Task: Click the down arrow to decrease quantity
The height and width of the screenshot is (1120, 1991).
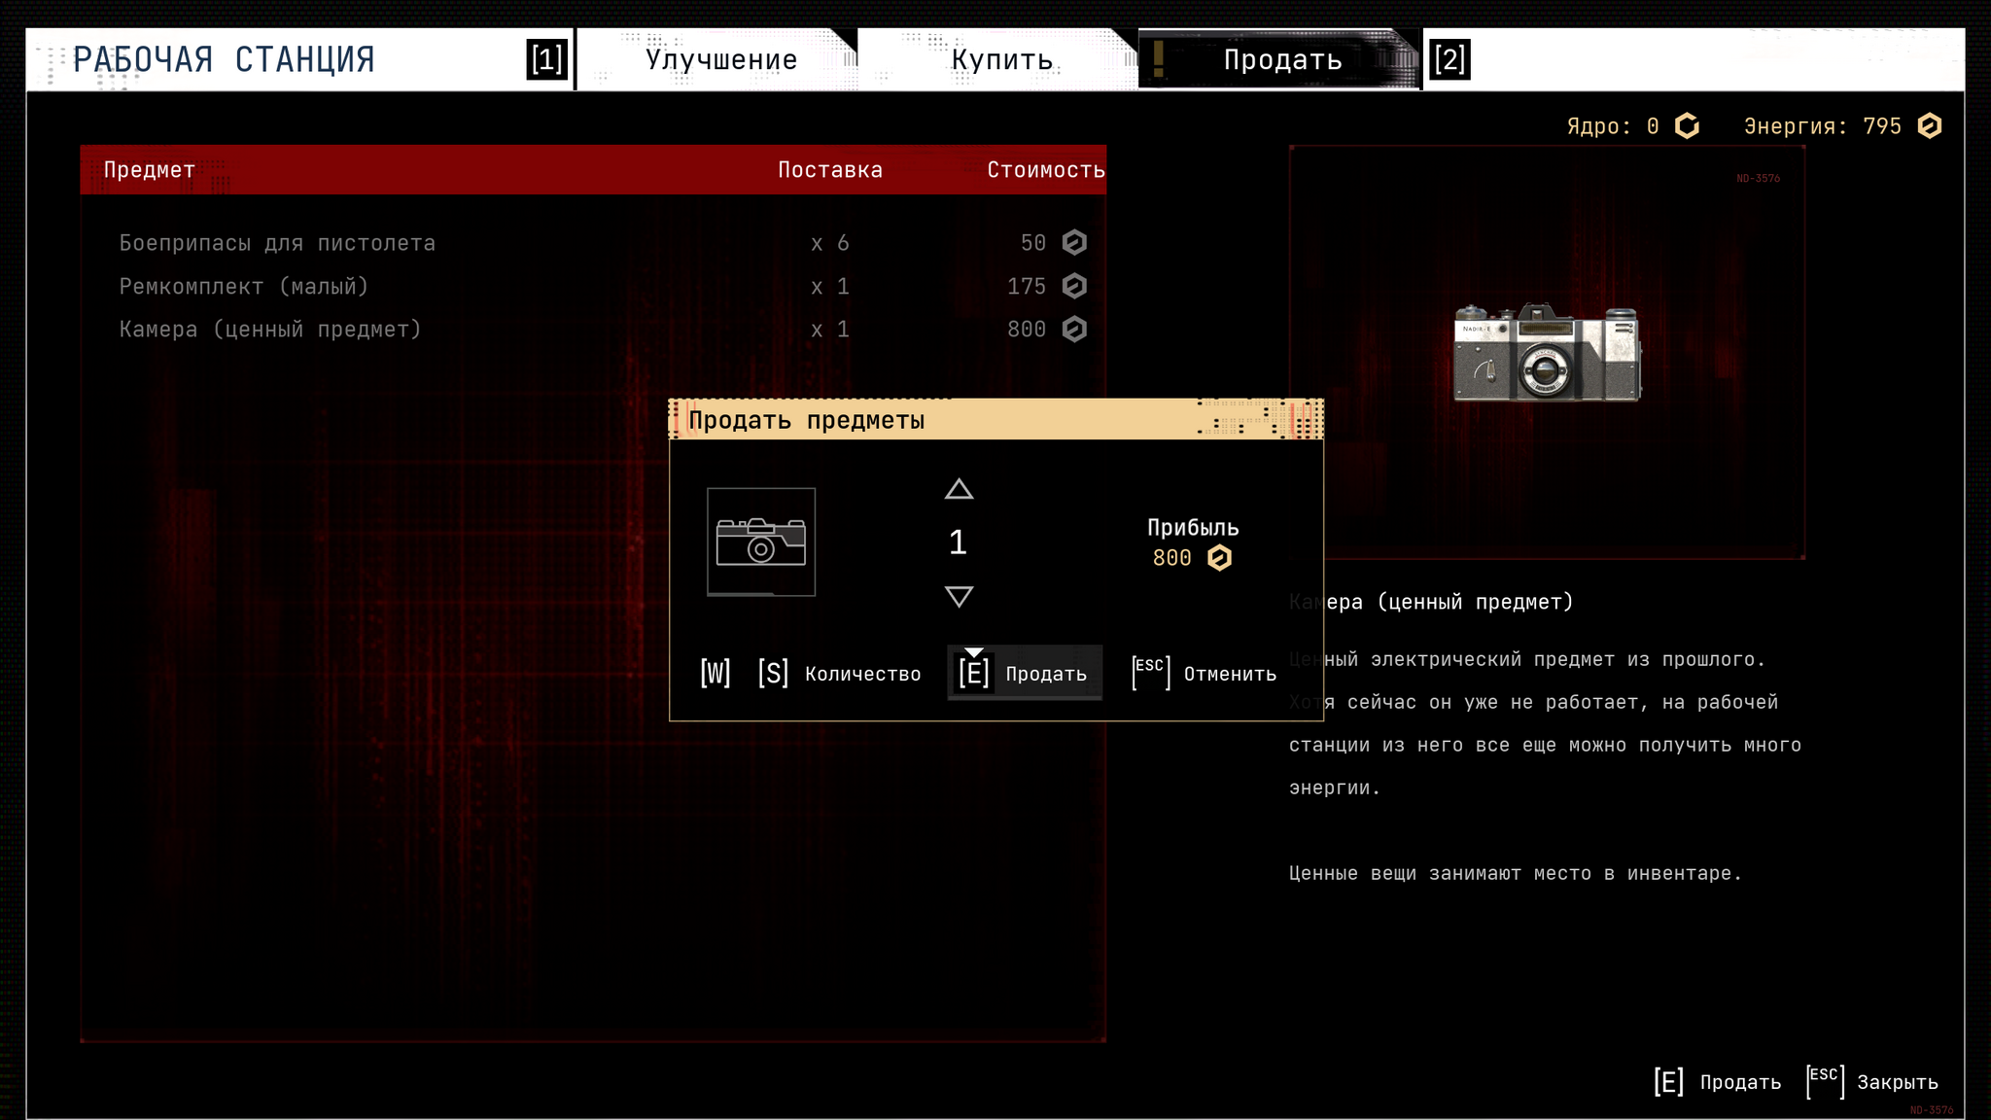Action: [x=959, y=596]
